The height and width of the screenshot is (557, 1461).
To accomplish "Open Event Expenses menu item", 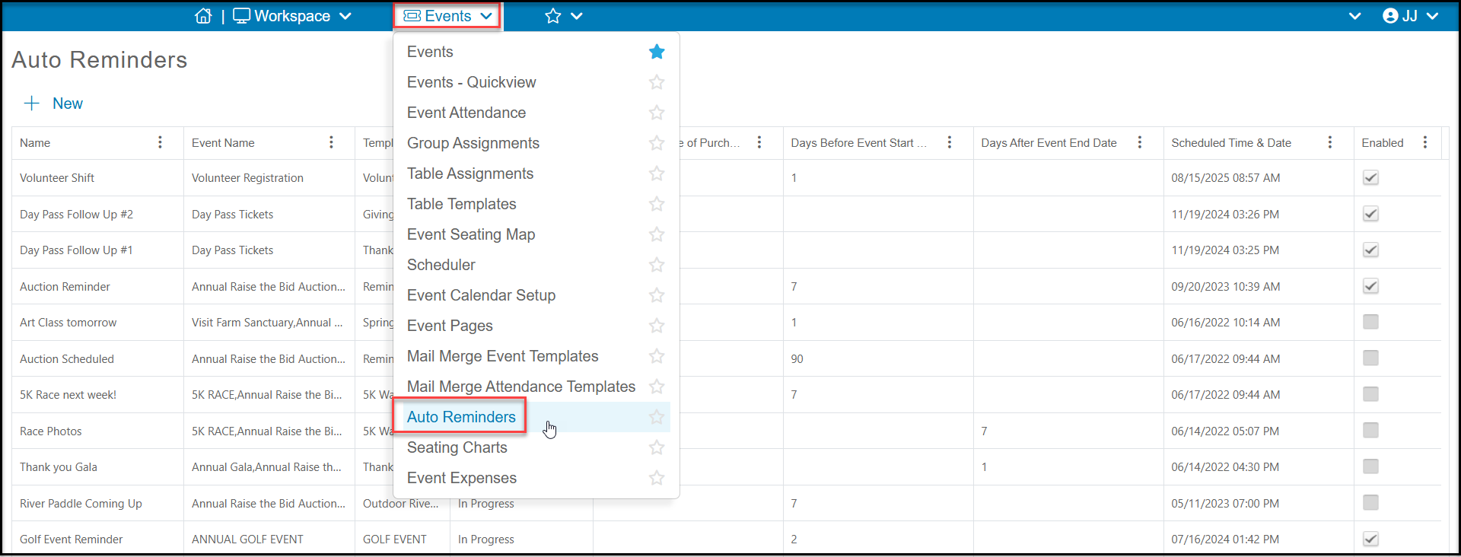I will (x=462, y=478).
